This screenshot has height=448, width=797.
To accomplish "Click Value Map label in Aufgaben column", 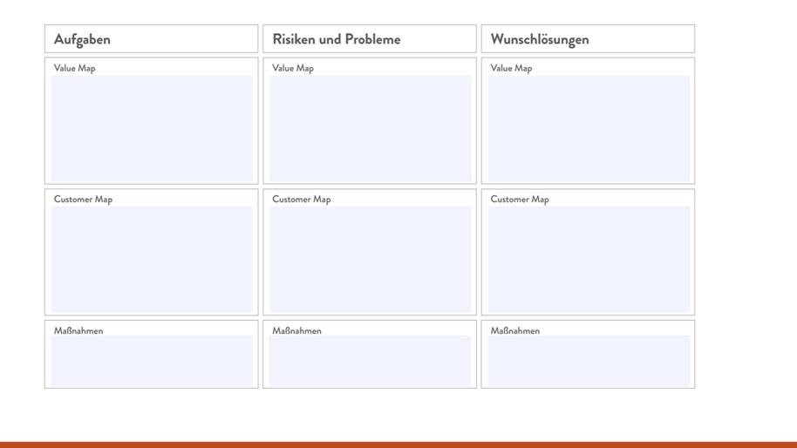I will point(75,68).
